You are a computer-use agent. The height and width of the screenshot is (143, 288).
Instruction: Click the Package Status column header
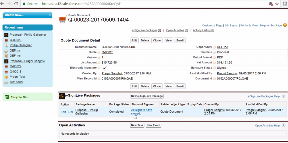coord(119,104)
